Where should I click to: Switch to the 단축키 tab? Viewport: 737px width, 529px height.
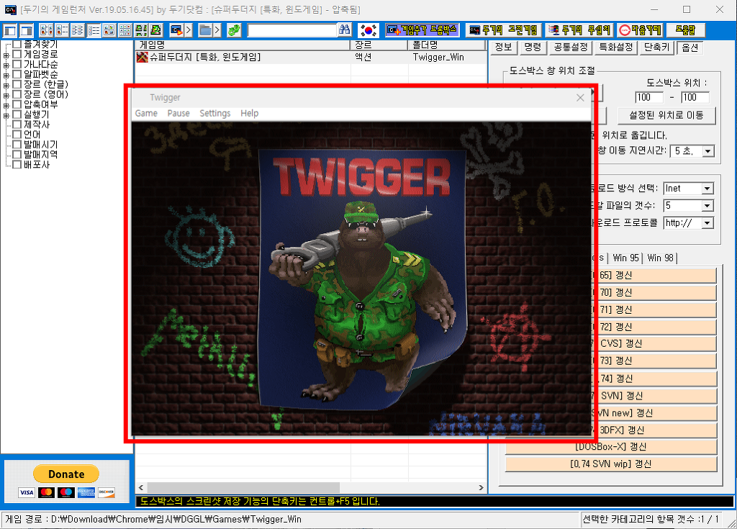coord(656,47)
